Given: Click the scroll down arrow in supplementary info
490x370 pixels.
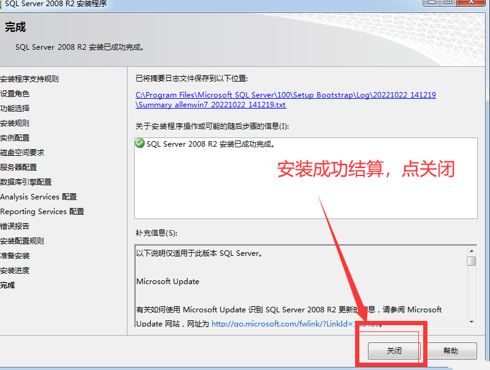Looking at the screenshot, I should click(471, 322).
